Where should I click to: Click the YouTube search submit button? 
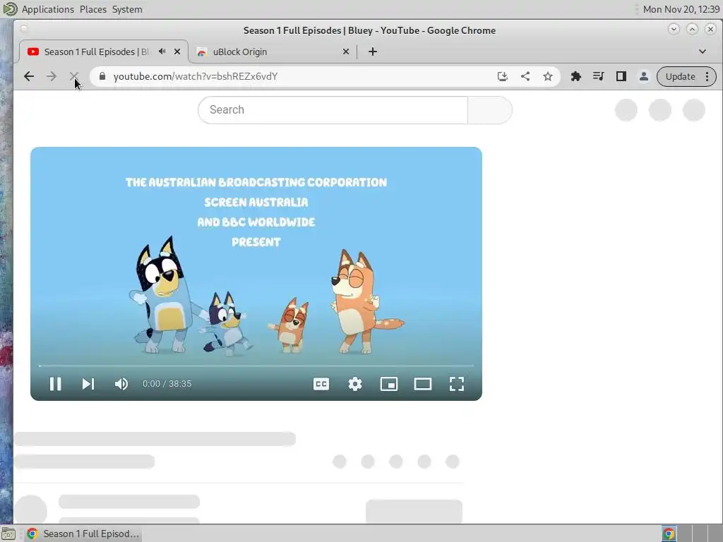(x=490, y=109)
